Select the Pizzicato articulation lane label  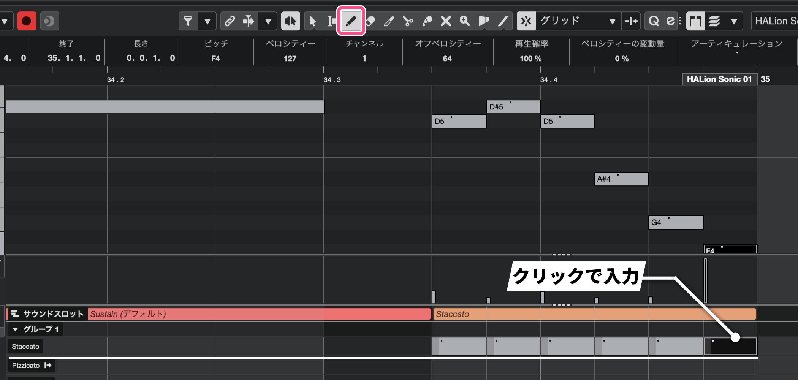tap(26, 366)
